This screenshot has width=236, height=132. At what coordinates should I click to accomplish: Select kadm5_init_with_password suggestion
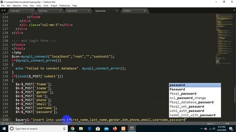tap(195, 115)
